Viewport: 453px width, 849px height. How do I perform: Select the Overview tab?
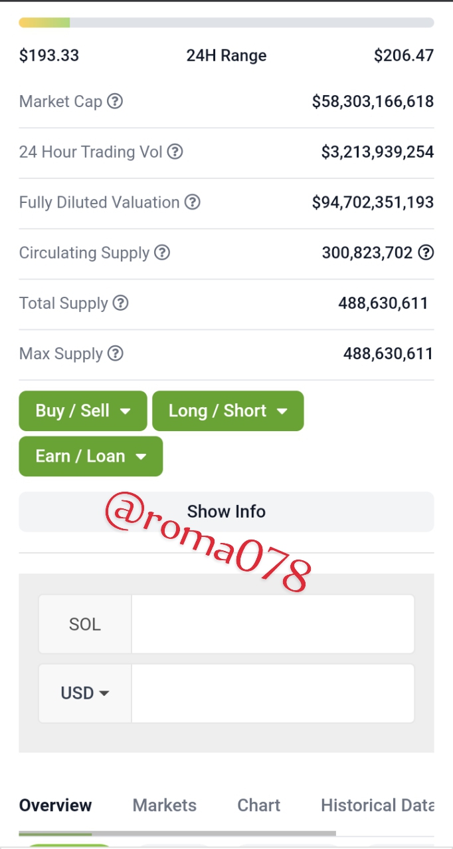click(x=56, y=805)
